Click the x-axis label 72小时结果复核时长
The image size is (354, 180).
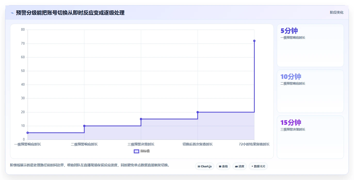tap(254, 144)
